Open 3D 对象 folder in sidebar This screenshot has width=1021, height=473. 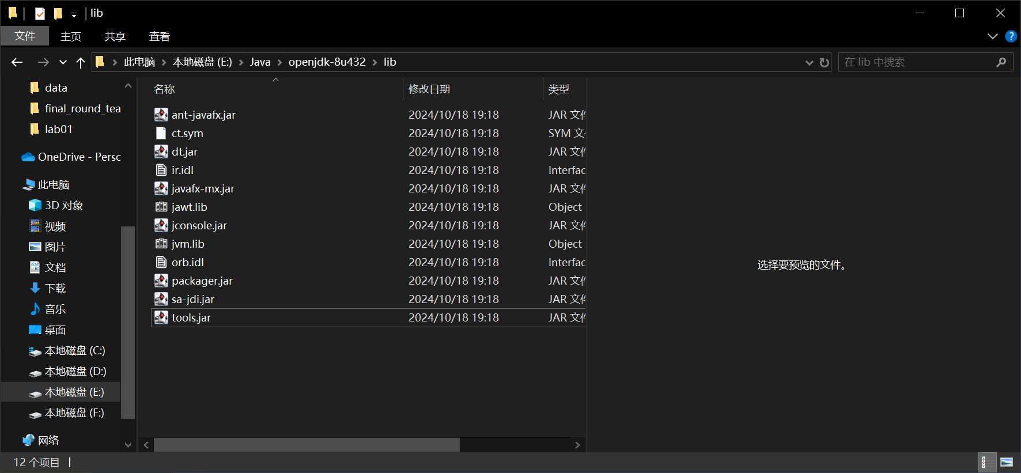[56, 205]
